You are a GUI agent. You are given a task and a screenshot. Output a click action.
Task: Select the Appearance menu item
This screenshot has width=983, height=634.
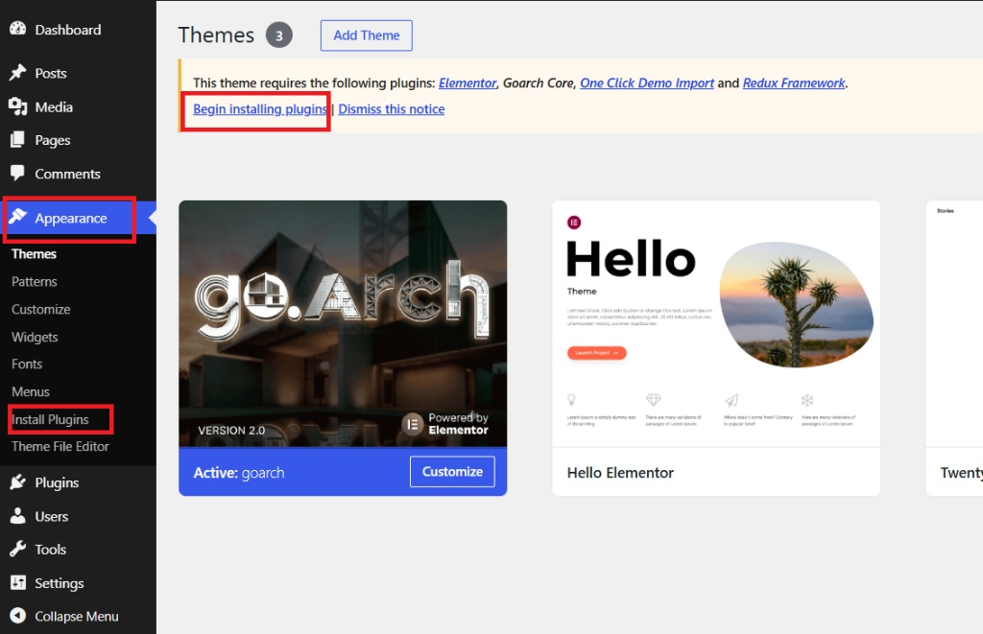pos(78,218)
